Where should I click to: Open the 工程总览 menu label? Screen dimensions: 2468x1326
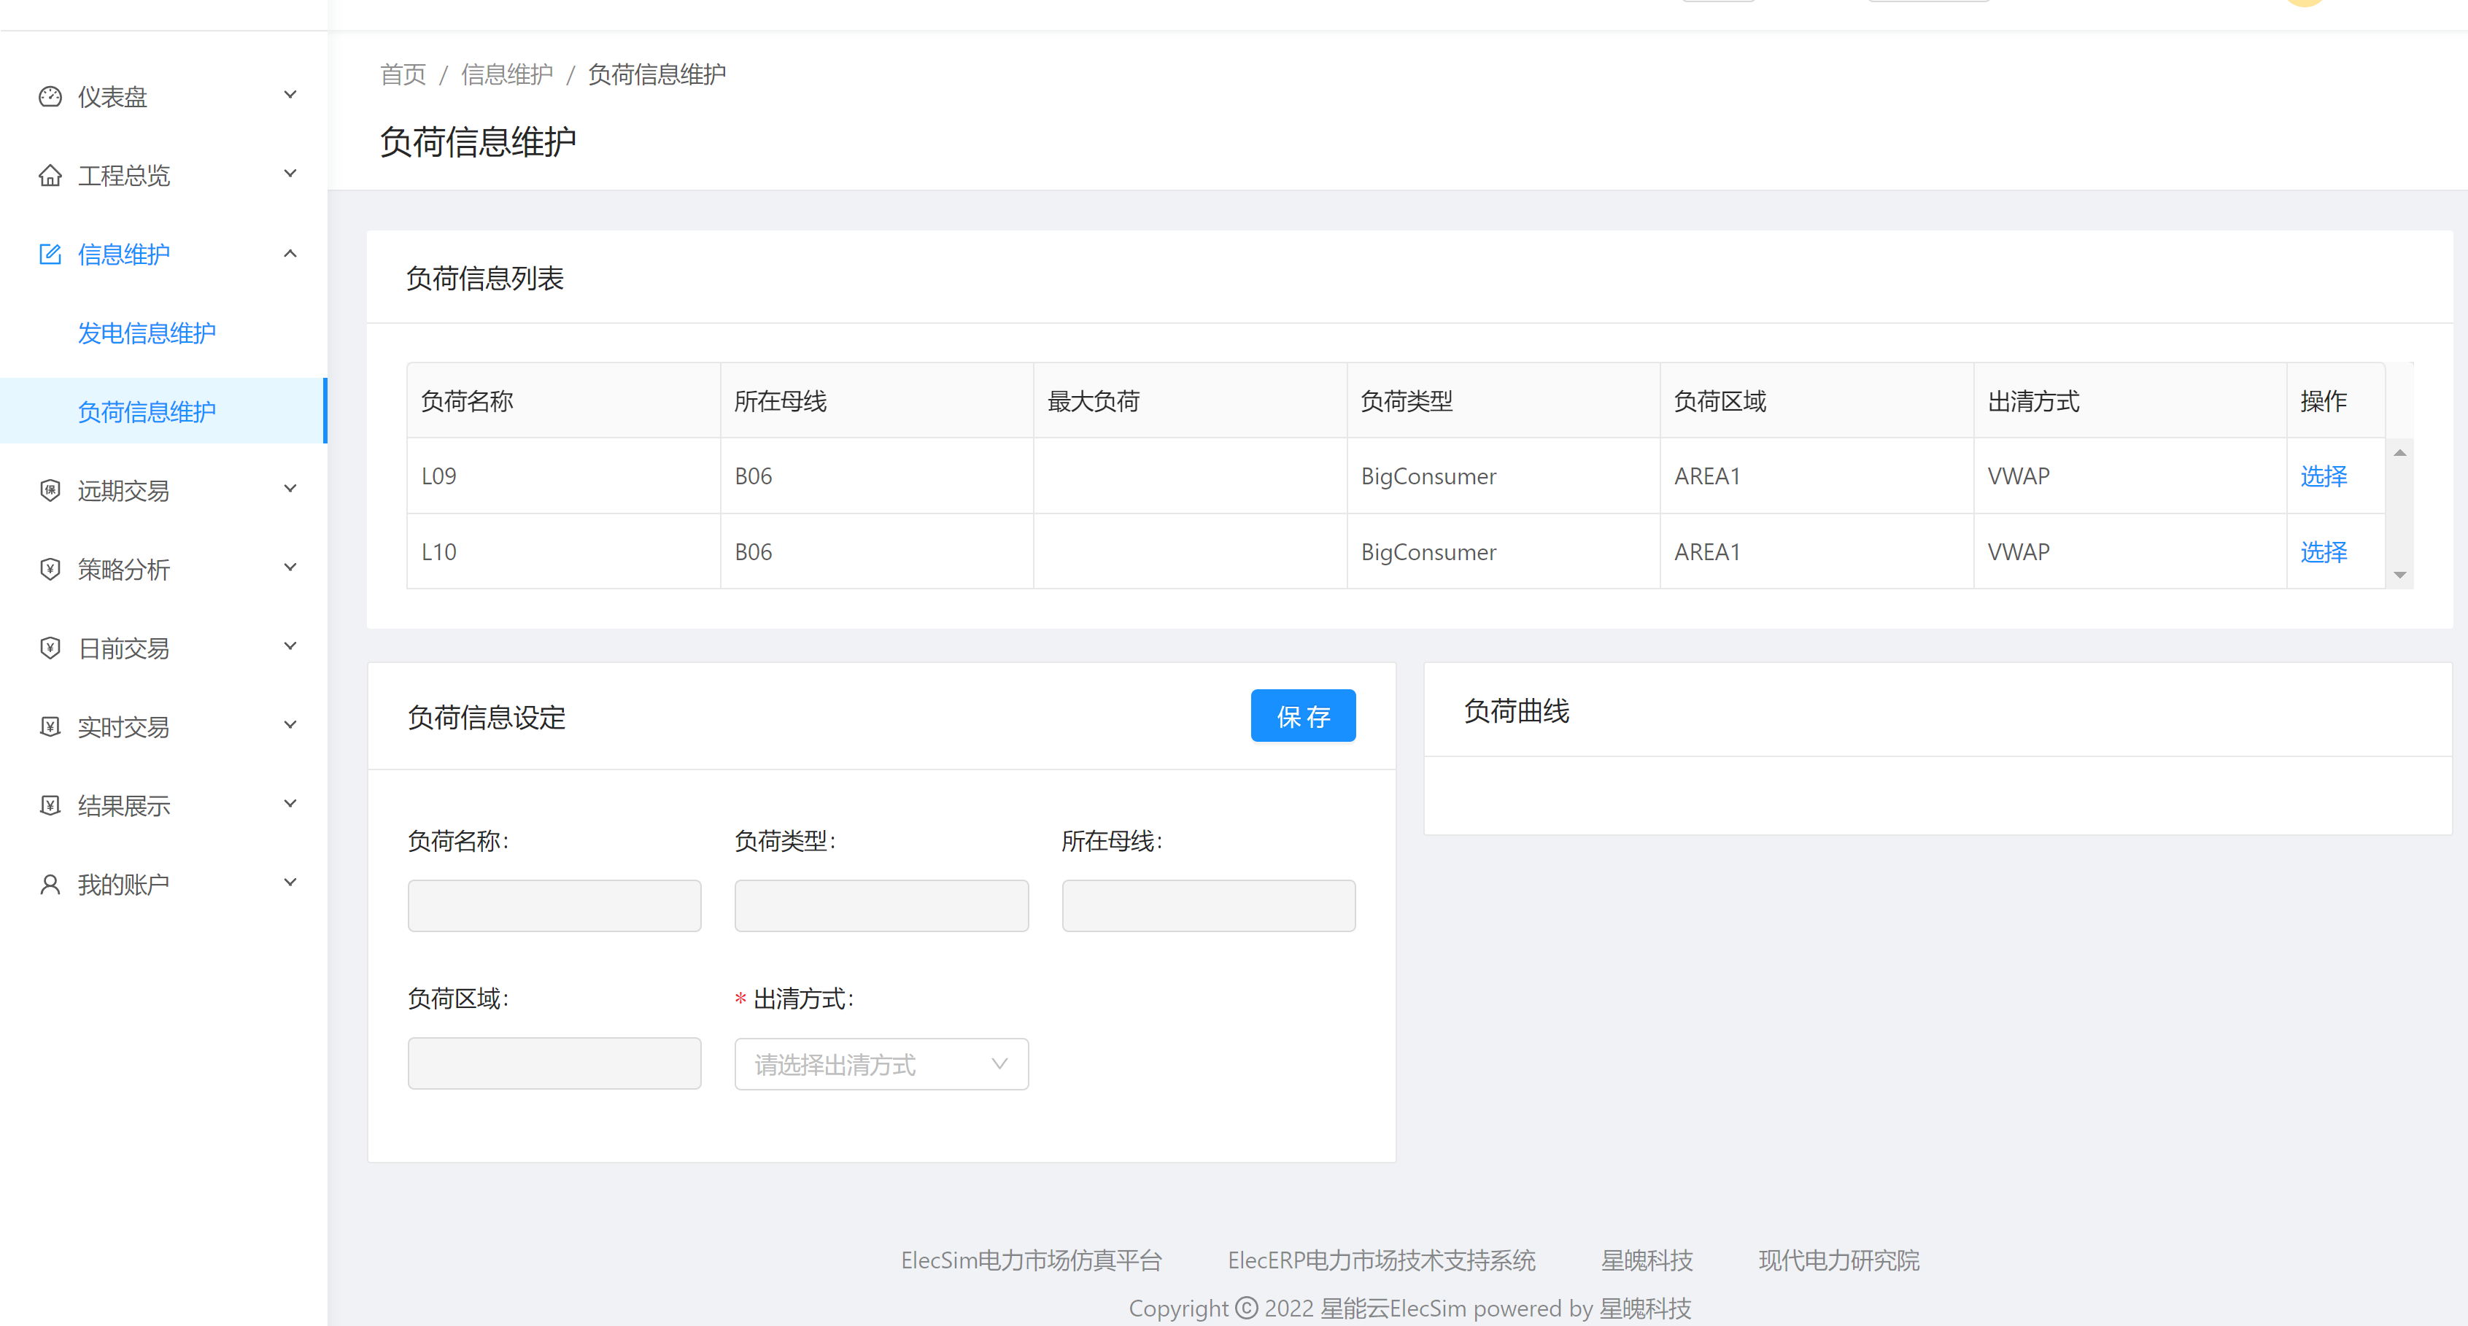click(x=123, y=175)
